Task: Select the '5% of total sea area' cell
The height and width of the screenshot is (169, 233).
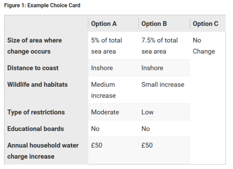Action: [106, 46]
